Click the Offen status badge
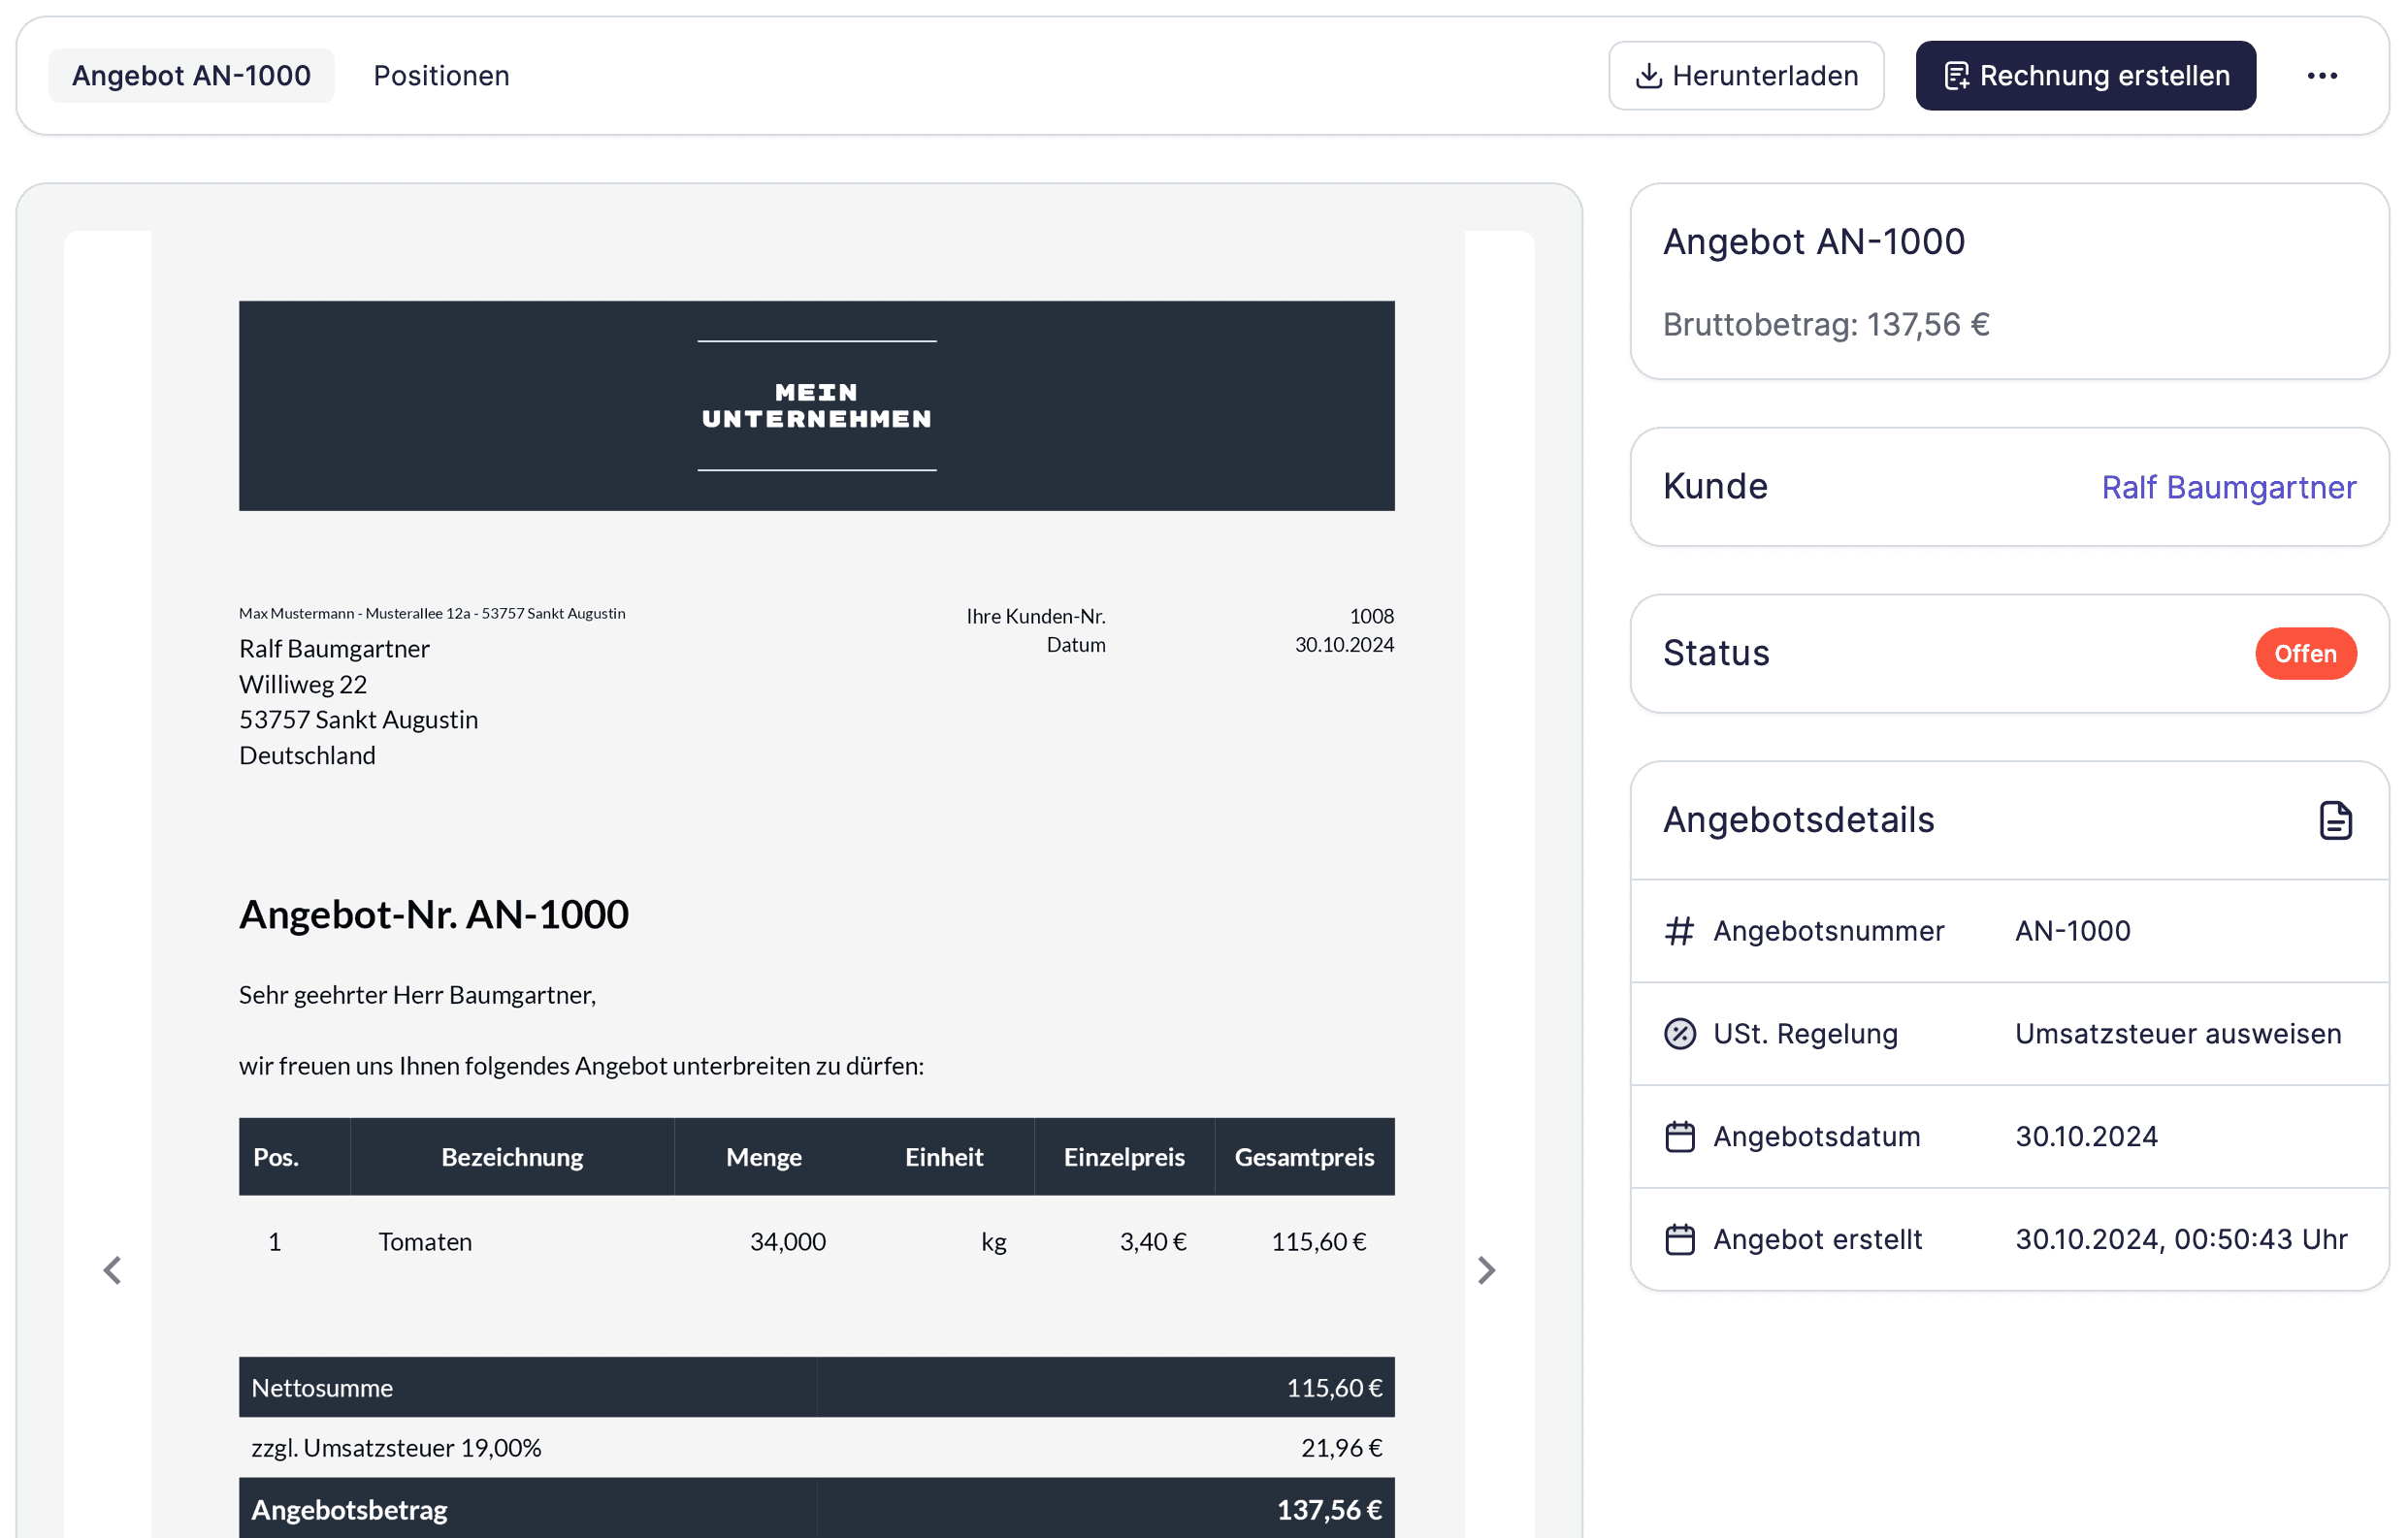 pyautogui.click(x=2305, y=654)
